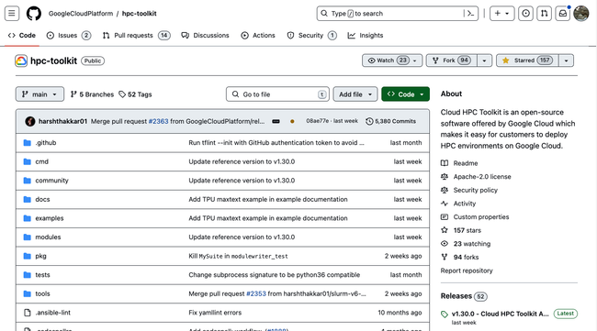
Task: Click the Go to file search box
Action: 277,94
